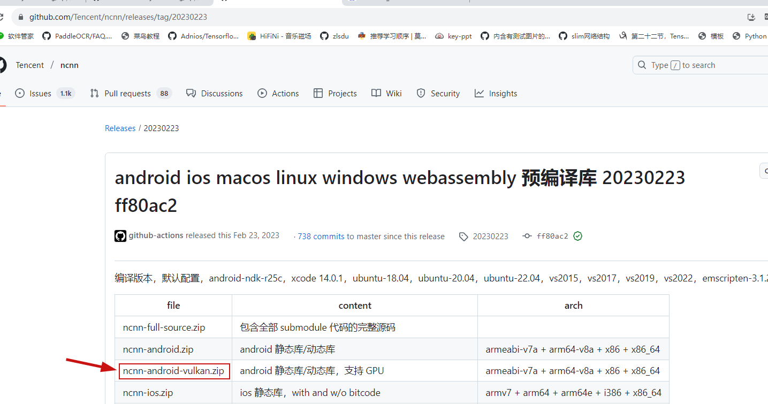This screenshot has width=768, height=404.
Task: Click the Discussions speech bubble icon
Action: coord(191,93)
